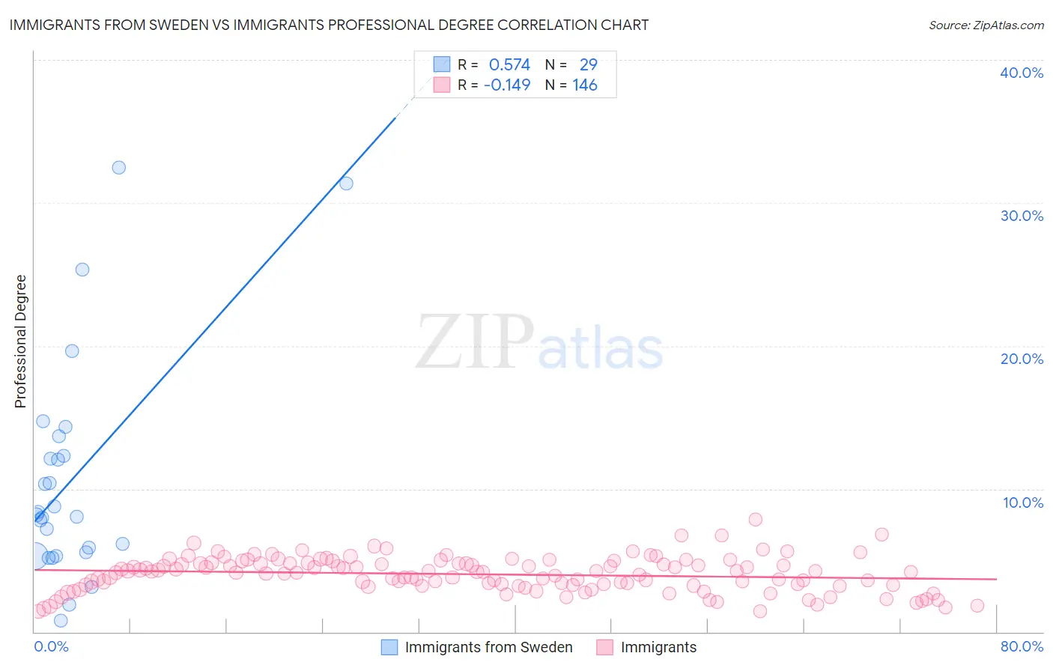1053x668 pixels.
Task: Click the N = 146 statistic value
Action: pyautogui.click(x=571, y=85)
